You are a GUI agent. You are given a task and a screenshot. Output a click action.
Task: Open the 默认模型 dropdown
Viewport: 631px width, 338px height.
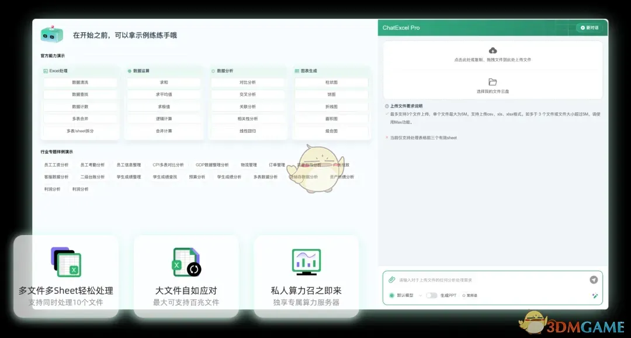click(x=421, y=295)
